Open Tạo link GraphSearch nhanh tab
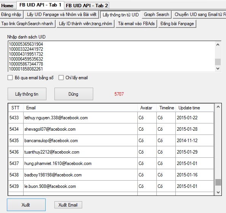 click(x=27, y=24)
